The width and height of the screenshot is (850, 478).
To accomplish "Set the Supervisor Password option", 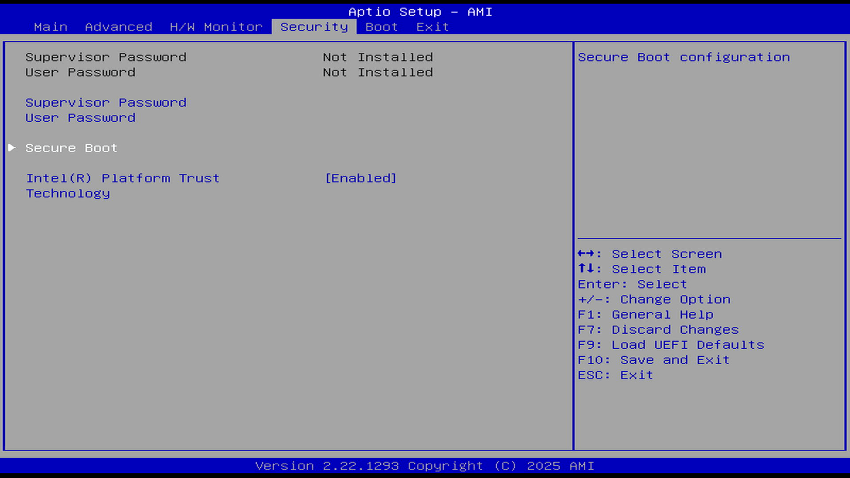I will [106, 103].
